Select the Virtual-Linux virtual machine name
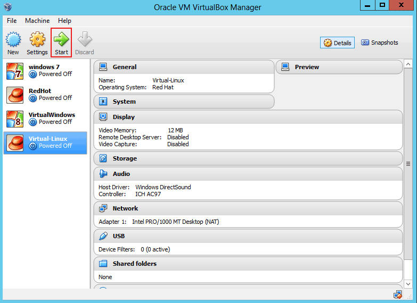 click(x=48, y=139)
